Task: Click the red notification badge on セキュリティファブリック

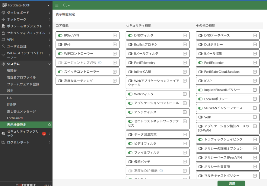Action: [44, 134]
